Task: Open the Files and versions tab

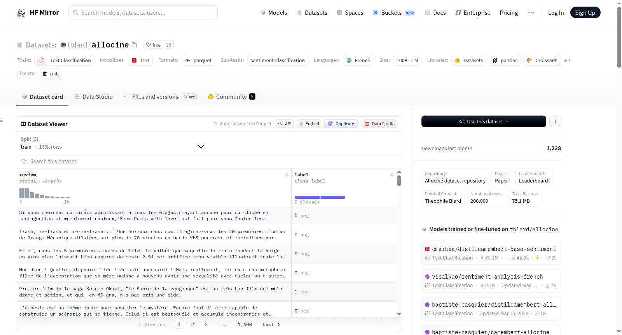Action: (x=160, y=97)
